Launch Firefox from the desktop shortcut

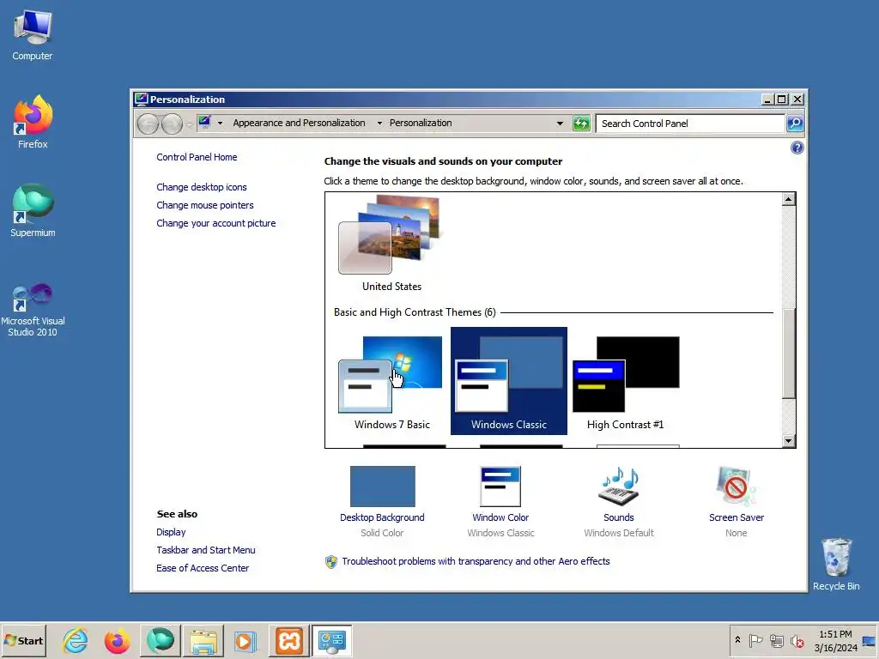point(33,122)
